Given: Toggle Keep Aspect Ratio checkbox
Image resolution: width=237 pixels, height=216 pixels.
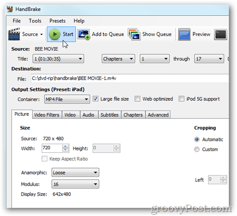Looking at the screenshot, I should point(44,158).
